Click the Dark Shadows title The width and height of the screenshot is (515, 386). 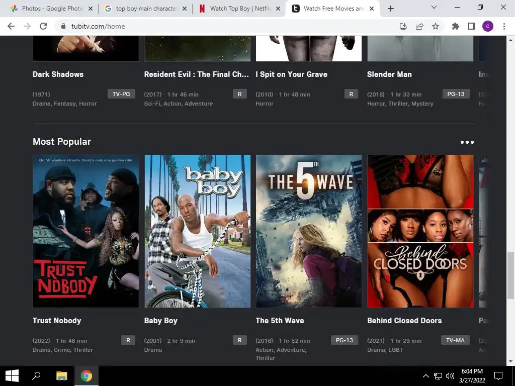pos(58,74)
